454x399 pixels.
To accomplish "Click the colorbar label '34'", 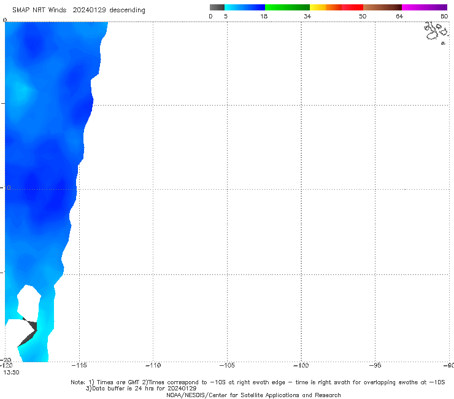I will click(307, 17).
